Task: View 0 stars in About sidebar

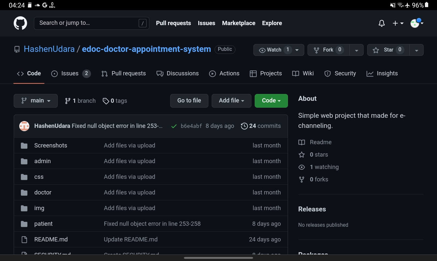Action: [313, 155]
